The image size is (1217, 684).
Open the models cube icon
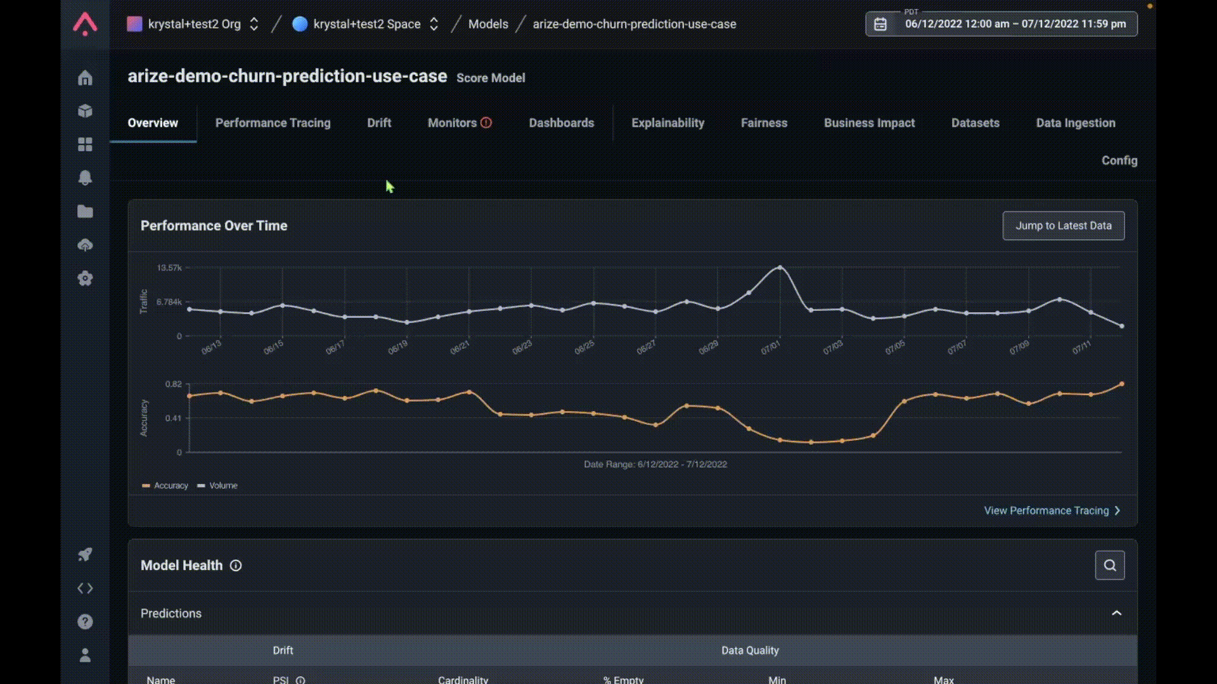click(x=85, y=111)
